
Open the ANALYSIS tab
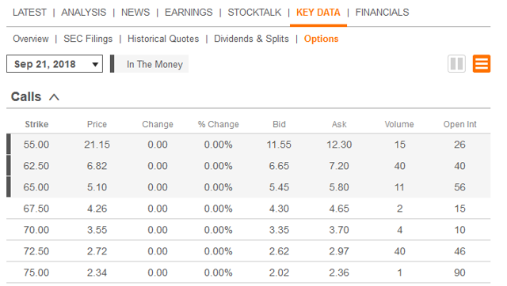pos(84,13)
